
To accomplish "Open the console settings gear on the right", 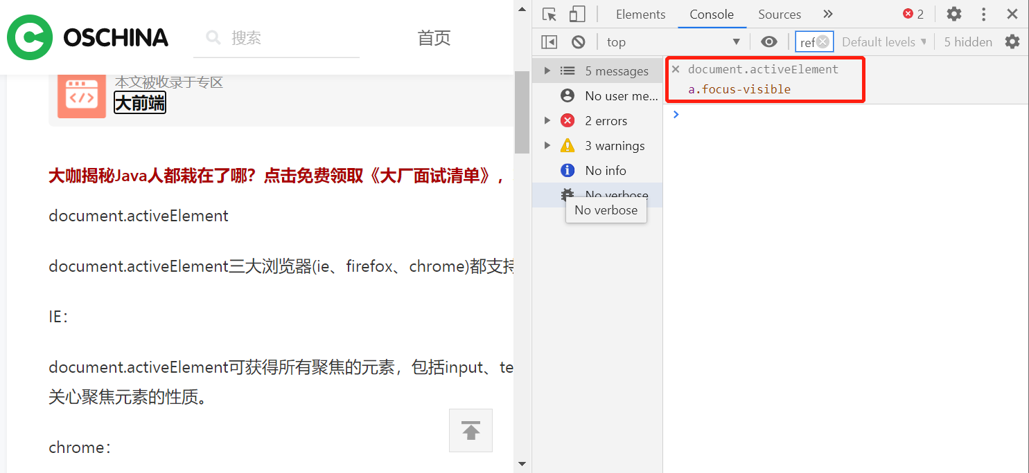I will coord(1012,41).
